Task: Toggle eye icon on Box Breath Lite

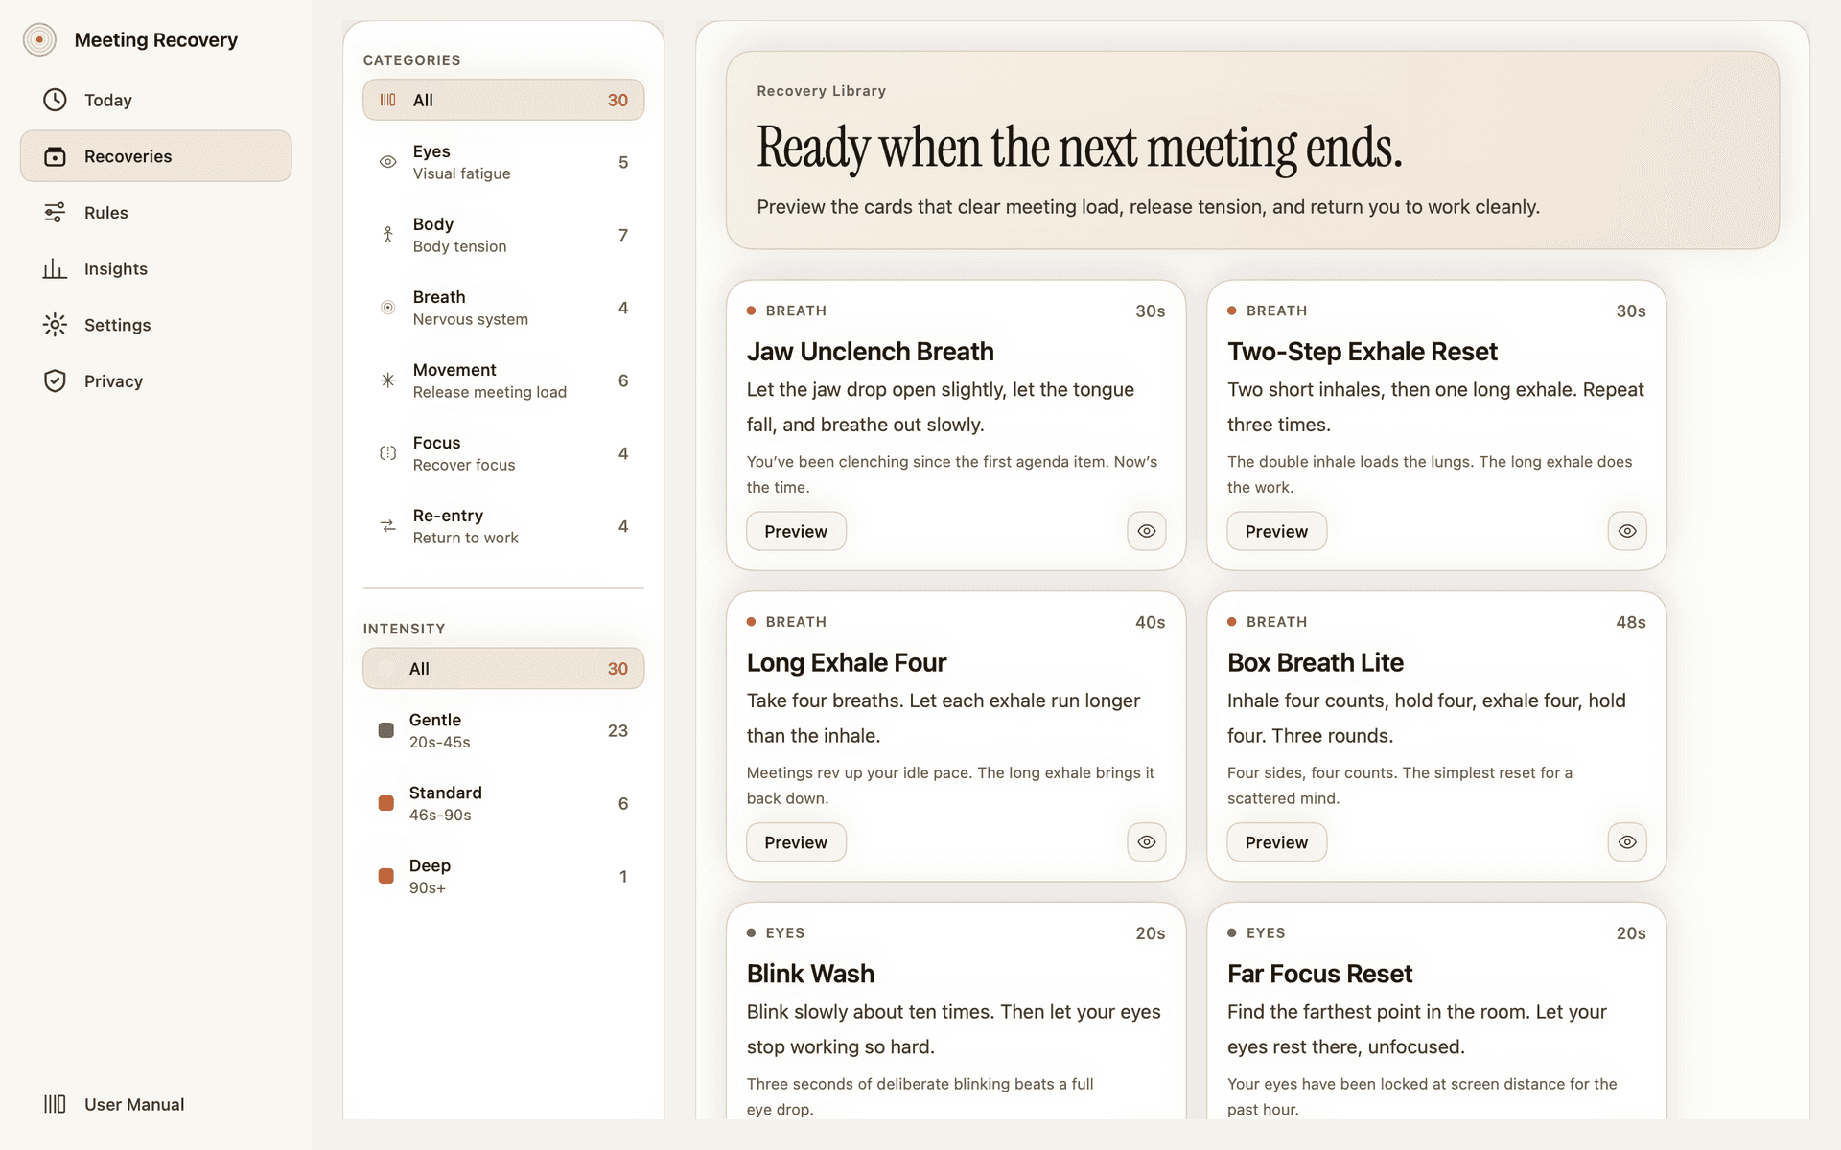Action: click(x=1626, y=842)
